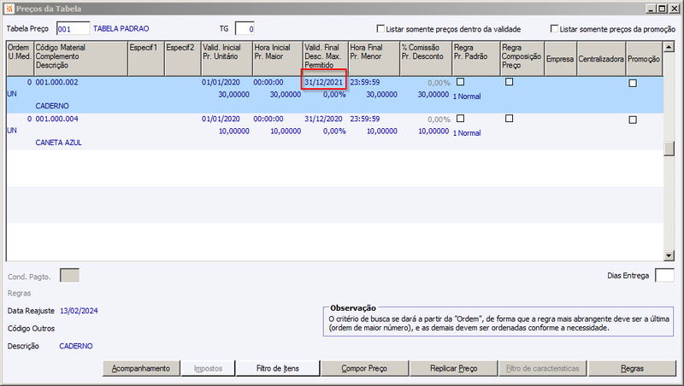684x386 pixels.
Task: Open Filtro de Itens
Action: point(277,368)
